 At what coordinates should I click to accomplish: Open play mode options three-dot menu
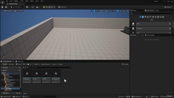pos(54,7)
